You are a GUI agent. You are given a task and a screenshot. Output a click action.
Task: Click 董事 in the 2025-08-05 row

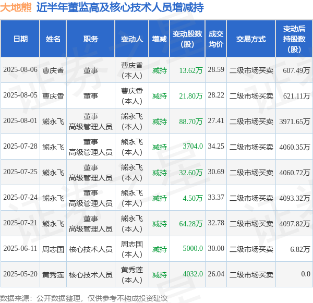point(91,96)
